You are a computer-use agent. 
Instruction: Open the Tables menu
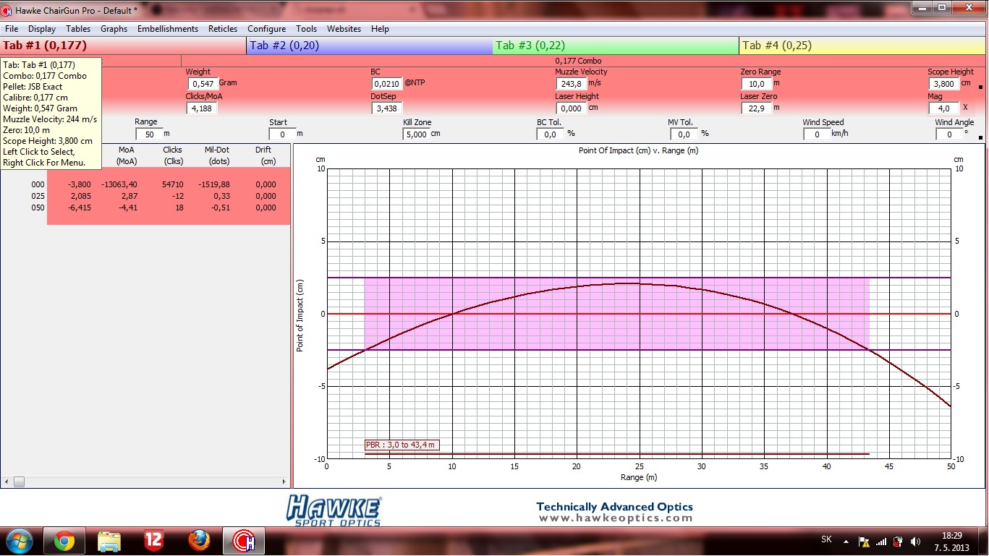[78, 29]
